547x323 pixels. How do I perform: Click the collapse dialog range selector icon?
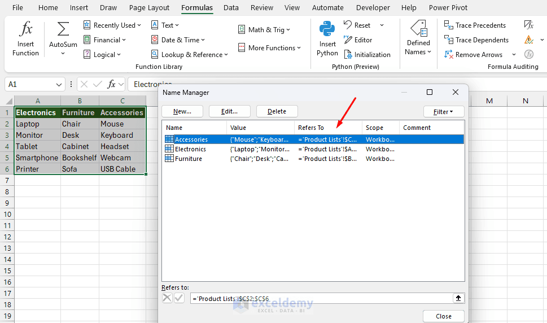[x=458, y=298]
